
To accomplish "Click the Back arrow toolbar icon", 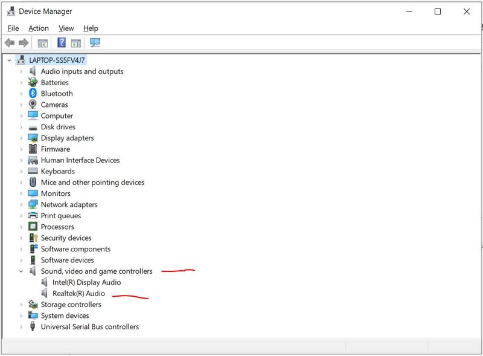I will tap(10, 42).
